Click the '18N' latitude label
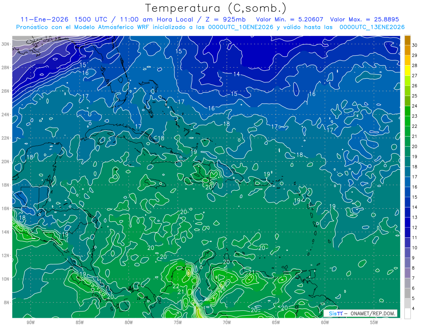Image resolution: width=424 pixels, height=327 pixels. (x=6, y=185)
